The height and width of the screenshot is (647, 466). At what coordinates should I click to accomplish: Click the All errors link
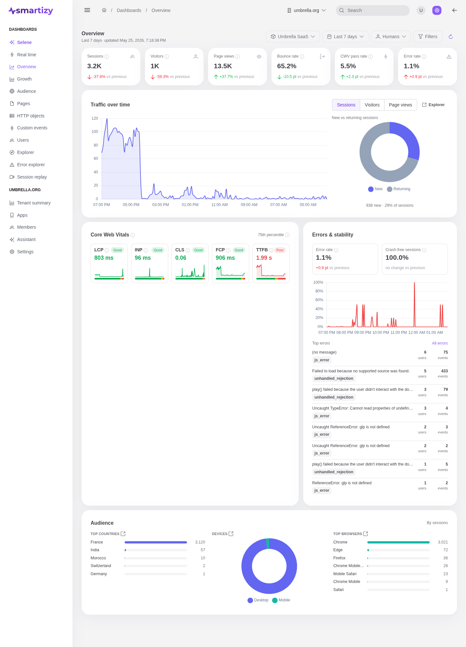440,343
